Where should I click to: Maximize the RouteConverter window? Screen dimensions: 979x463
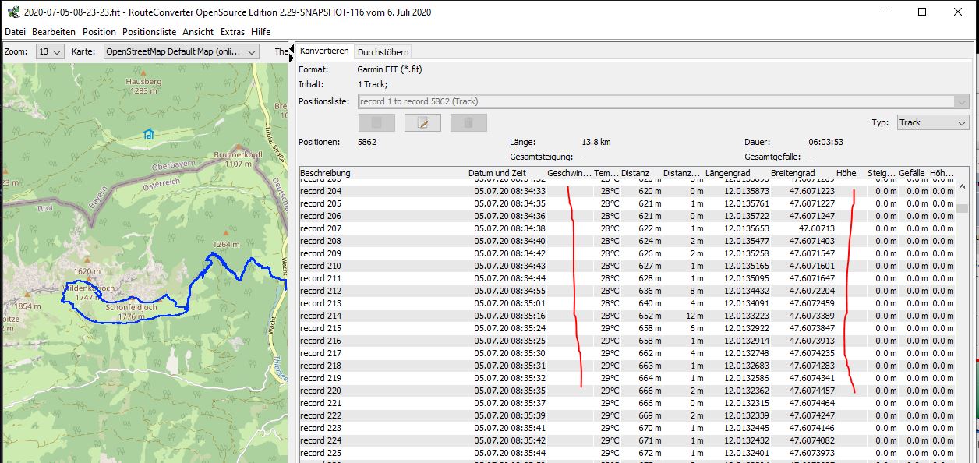922,12
